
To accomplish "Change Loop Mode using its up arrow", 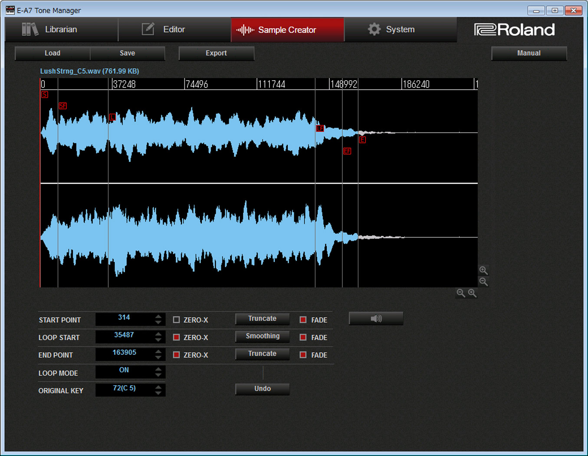I will click(x=158, y=369).
